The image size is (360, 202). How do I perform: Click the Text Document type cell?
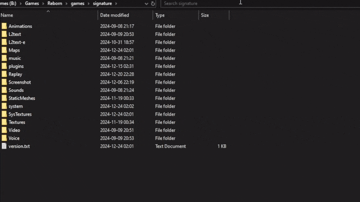171,146
